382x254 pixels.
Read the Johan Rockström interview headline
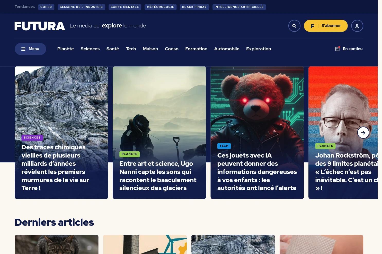346,172
